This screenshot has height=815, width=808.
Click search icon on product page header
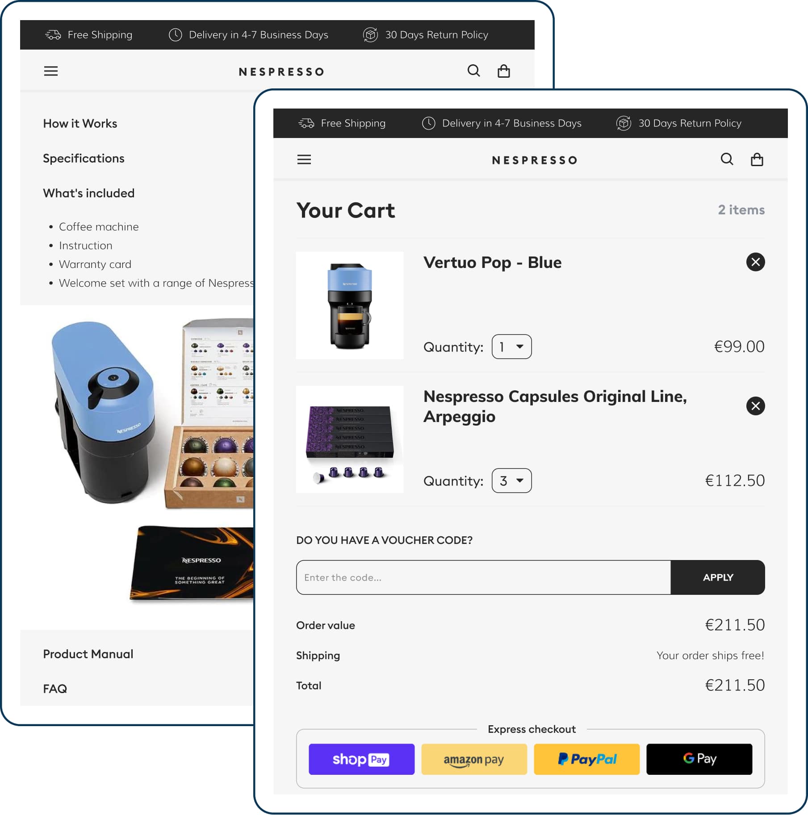coord(473,71)
